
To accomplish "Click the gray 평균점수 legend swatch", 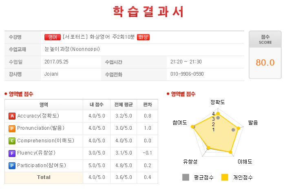I will click(x=185, y=177).
